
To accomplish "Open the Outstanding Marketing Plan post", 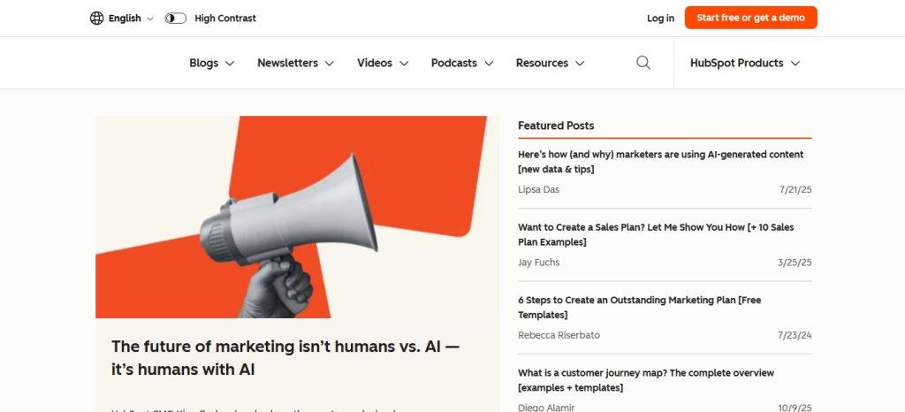I will coord(639,307).
